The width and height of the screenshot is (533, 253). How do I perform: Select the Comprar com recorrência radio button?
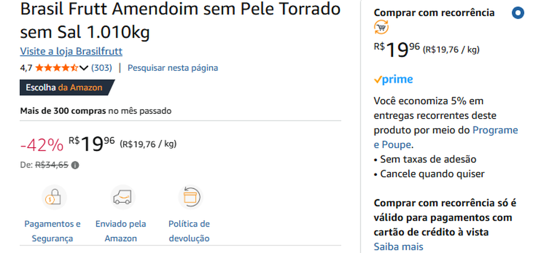(x=517, y=13)
